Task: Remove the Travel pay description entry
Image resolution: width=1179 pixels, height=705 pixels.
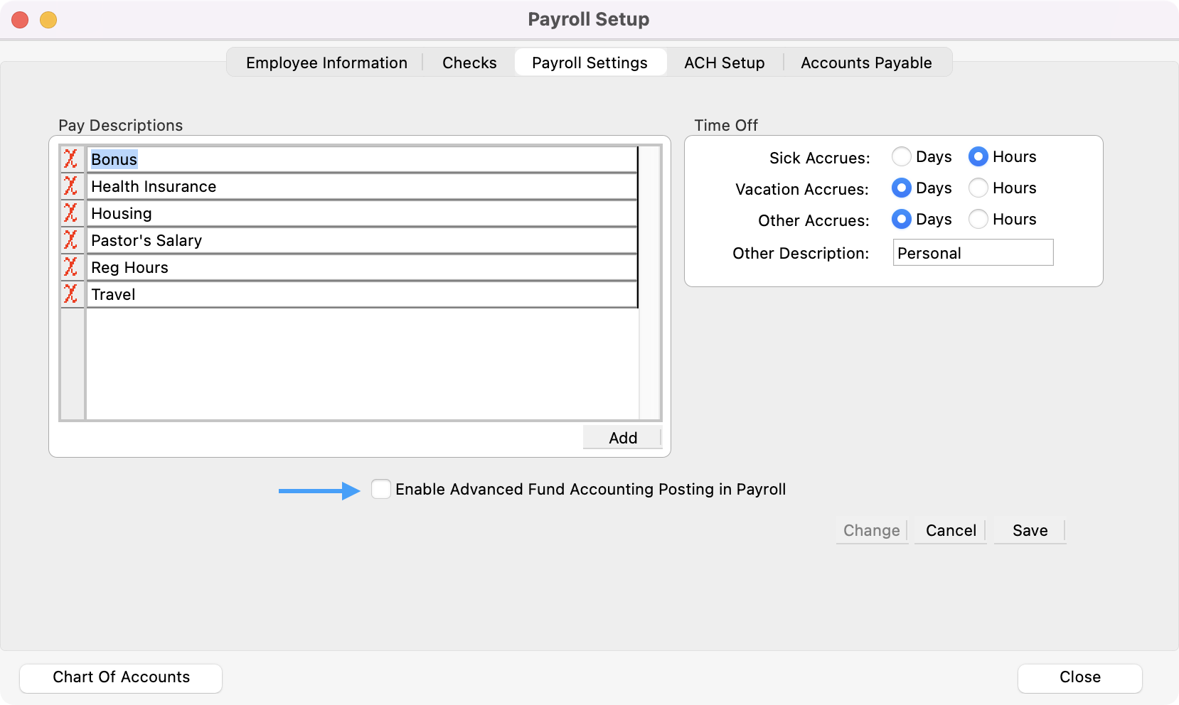Action: click(71, 294)
